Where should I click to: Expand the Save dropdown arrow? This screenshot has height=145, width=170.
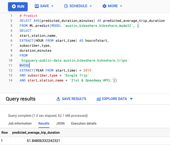tap(53, 6)
